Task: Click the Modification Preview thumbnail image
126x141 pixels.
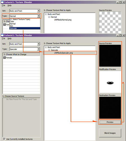Action: pyautogui.click(x=110, y=82)
